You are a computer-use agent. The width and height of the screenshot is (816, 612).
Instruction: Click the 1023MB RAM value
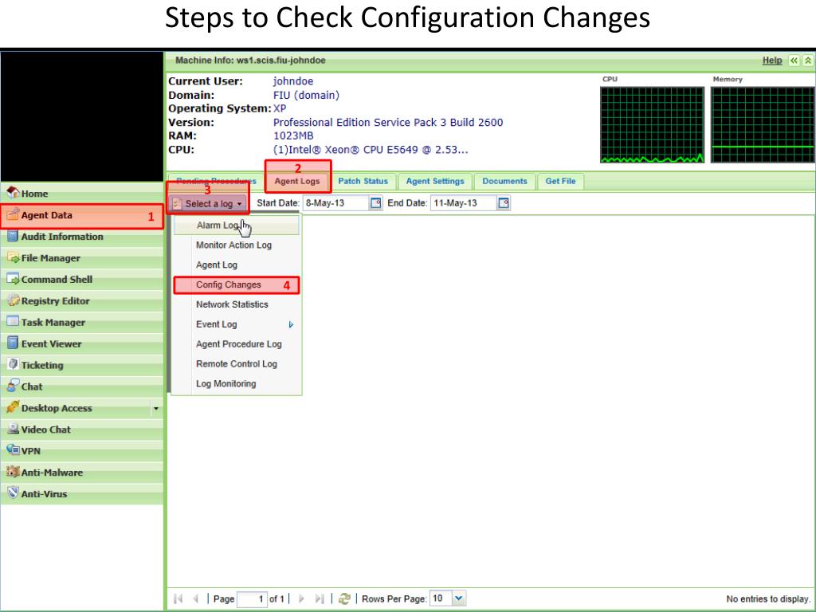coord(293,135)
